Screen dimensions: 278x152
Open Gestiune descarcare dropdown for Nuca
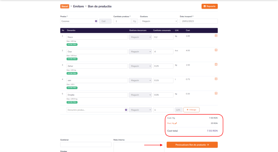coord(140,37)
